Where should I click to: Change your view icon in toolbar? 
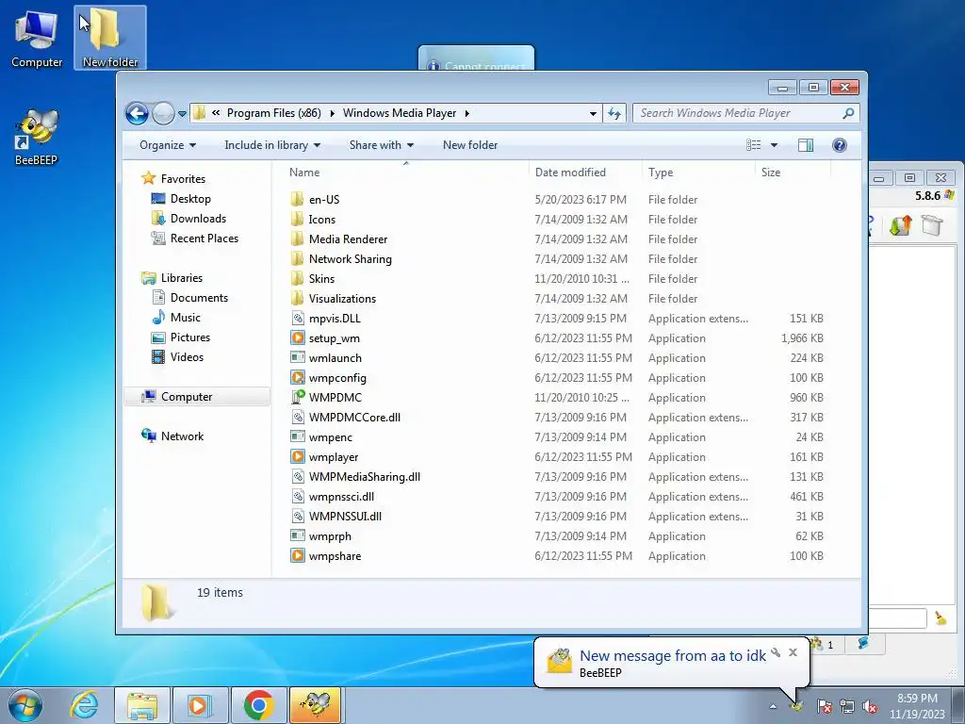tap(753, 145)
